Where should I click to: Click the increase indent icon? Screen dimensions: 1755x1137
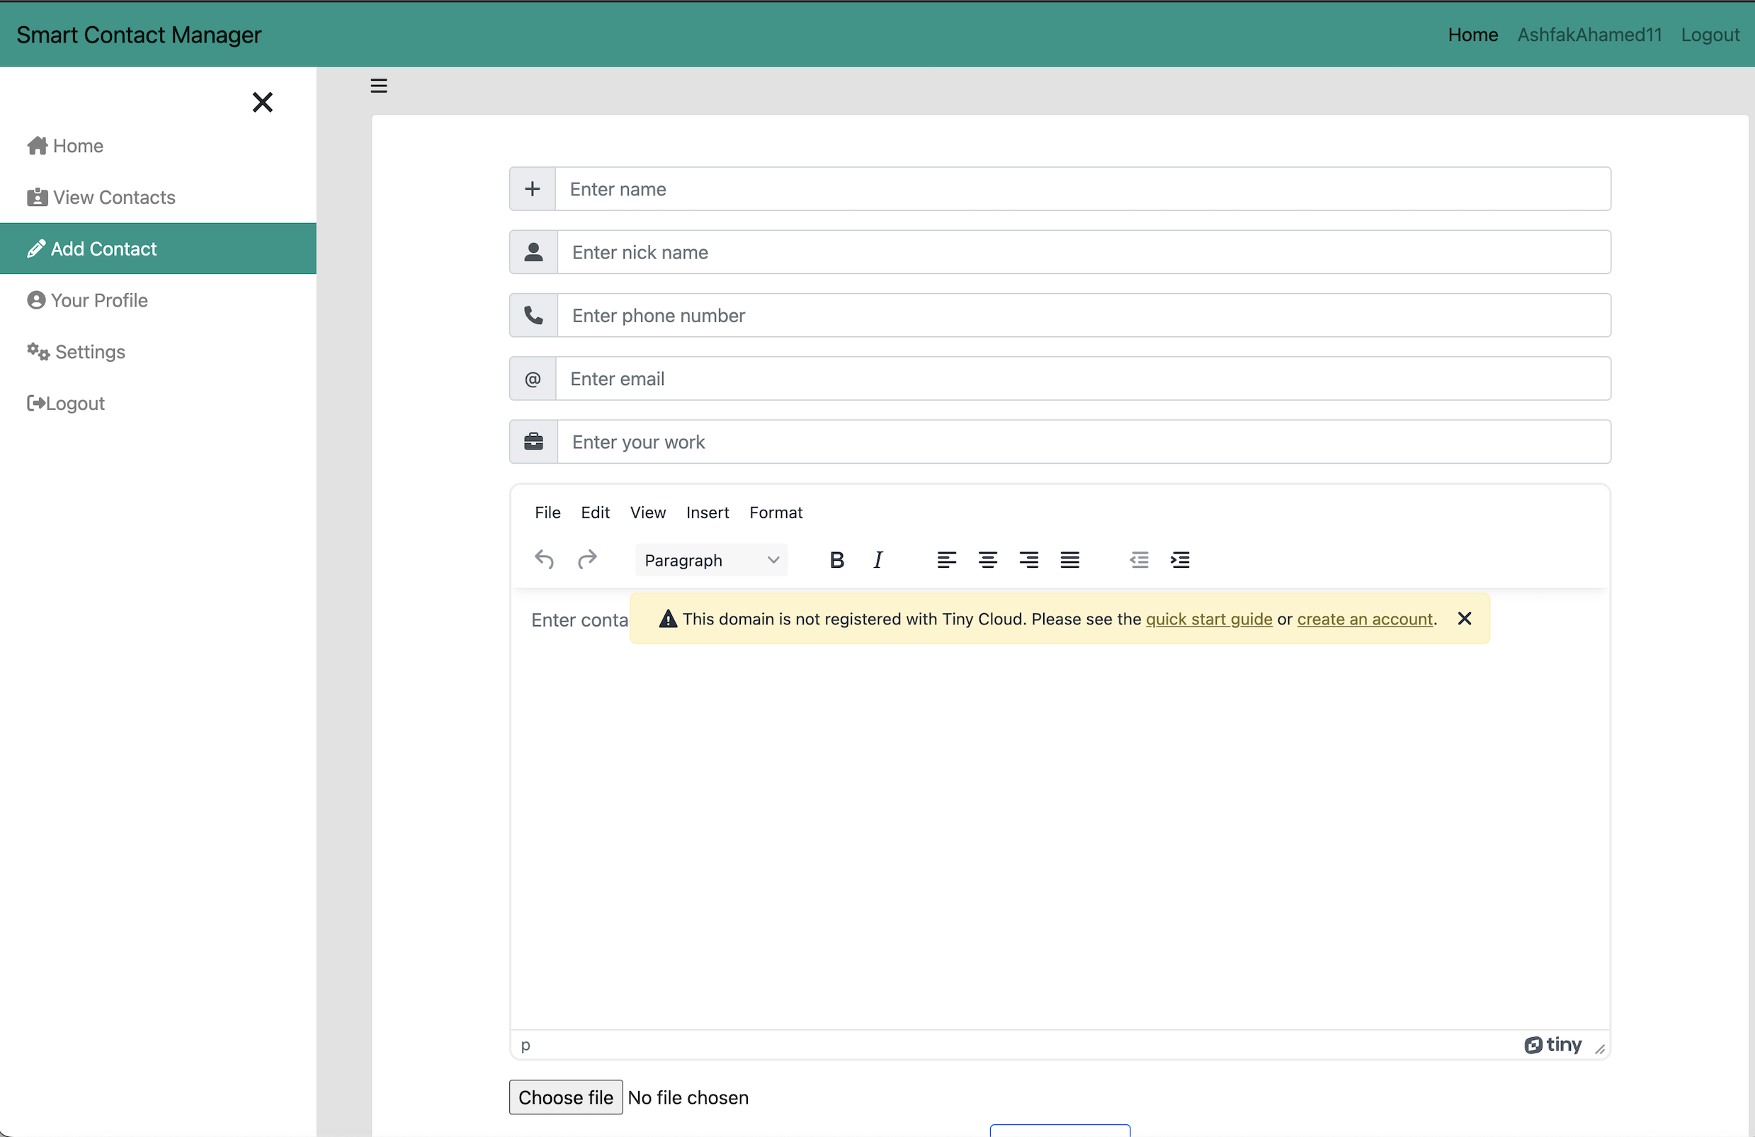pos(1180,560)
